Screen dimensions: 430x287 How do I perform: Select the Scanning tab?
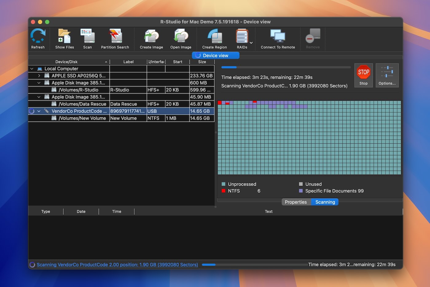click(325, 202)
